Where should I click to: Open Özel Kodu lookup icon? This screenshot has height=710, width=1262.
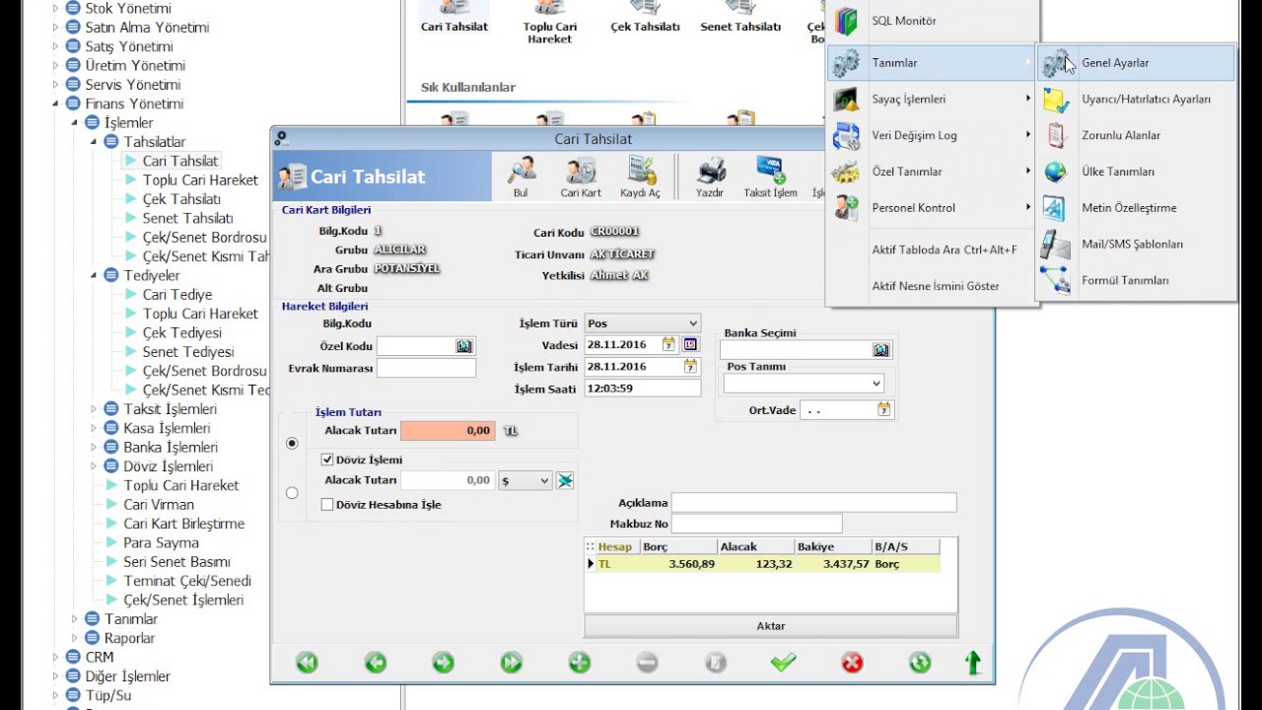464,346
